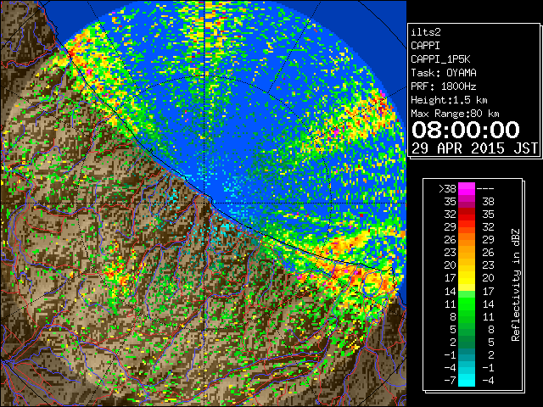This screenshot has height=407, width=543.
Task: Select the 'ilts2' label in the info box
Action: [426, 32]
